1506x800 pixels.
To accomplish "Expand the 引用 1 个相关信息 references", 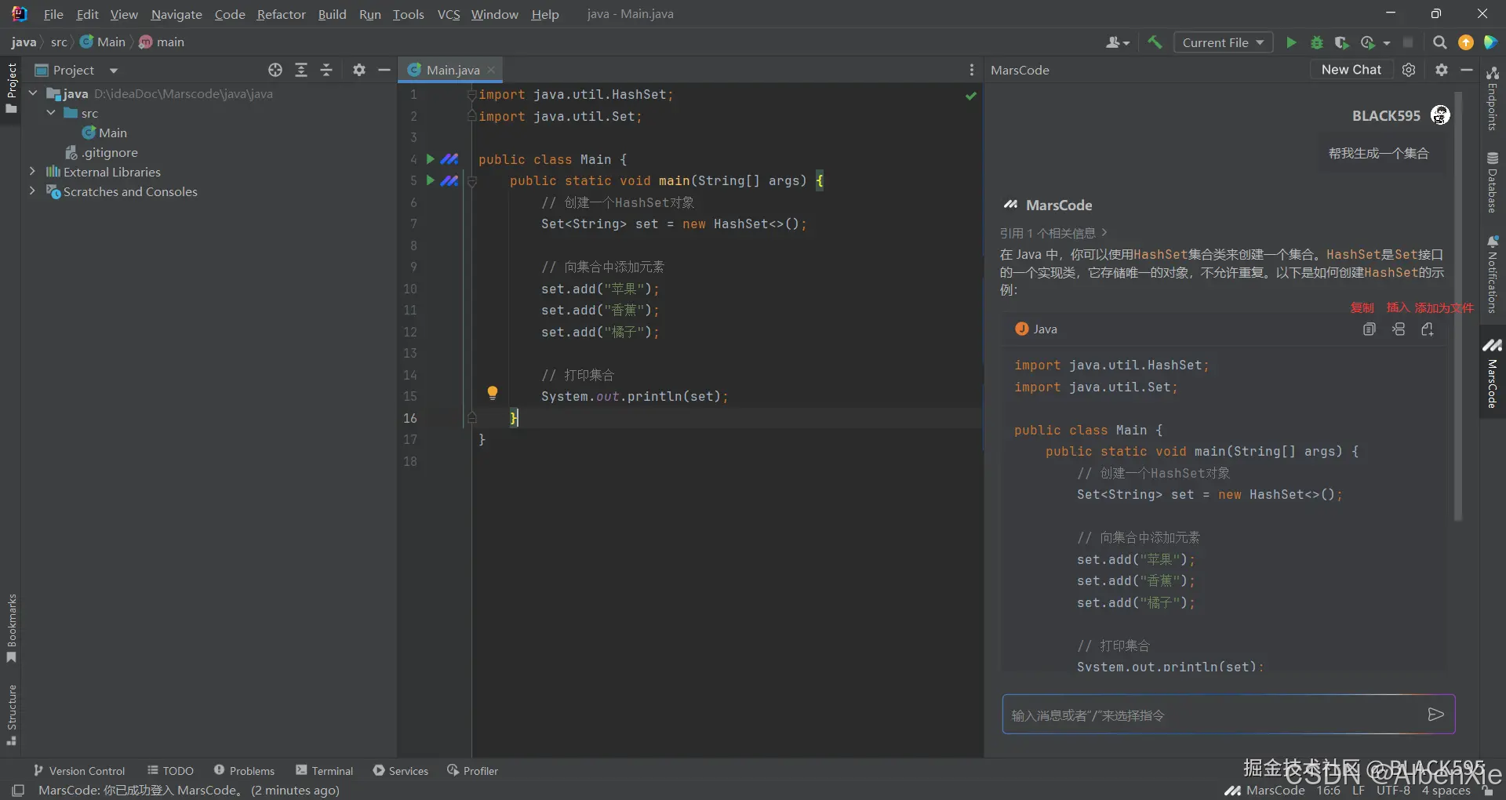I will pyautogui.click(x=1053, y=233).
